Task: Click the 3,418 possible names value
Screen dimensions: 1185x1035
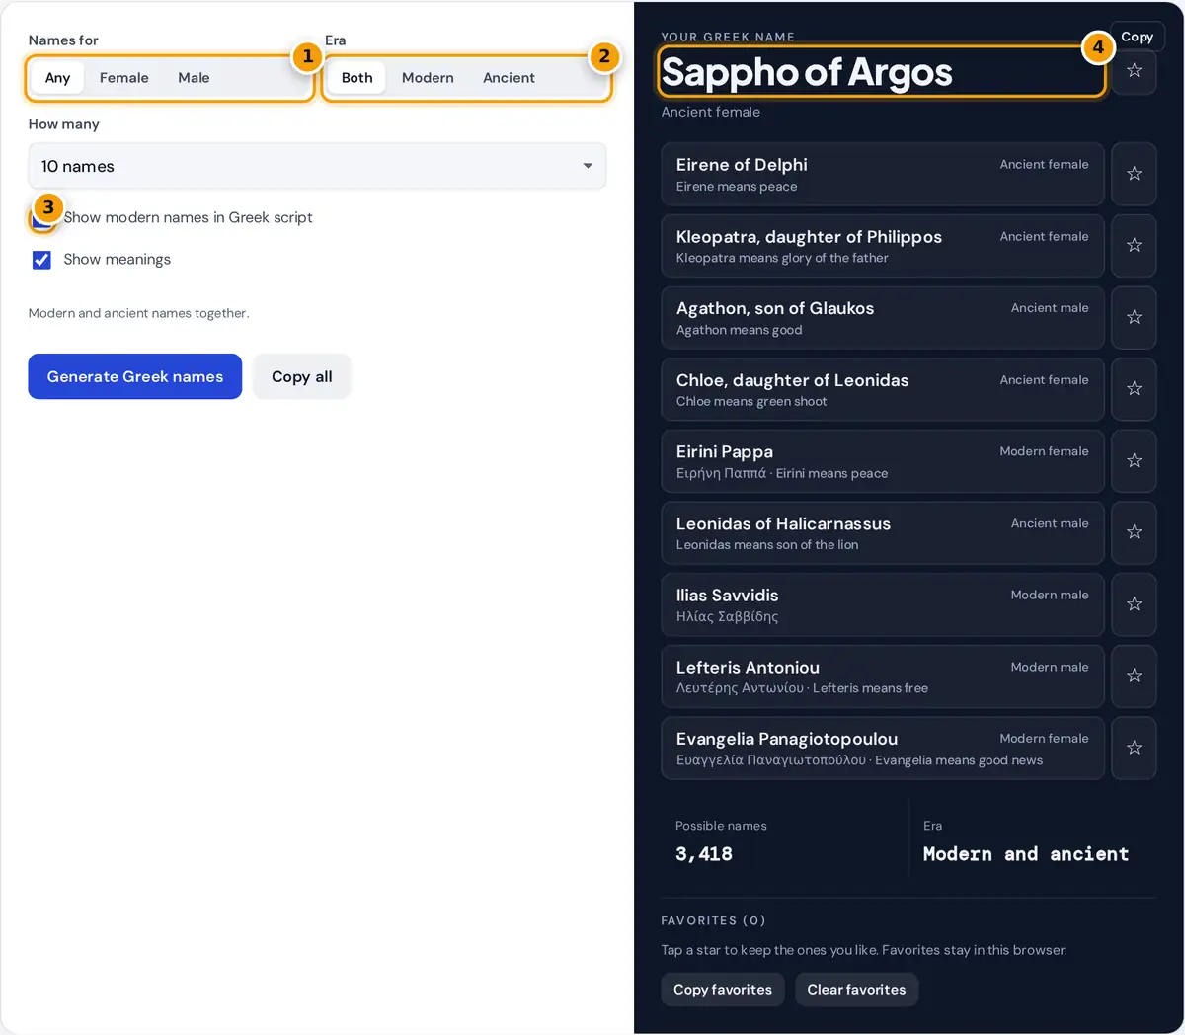Action: 704,854
